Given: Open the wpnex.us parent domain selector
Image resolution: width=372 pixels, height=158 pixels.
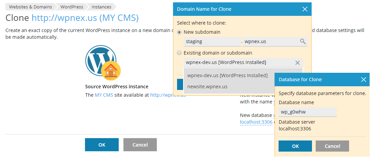Looking at the screenshot, I should (271, 42).
